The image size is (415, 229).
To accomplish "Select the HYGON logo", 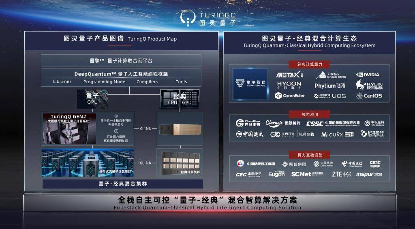I will click(289, 85).
